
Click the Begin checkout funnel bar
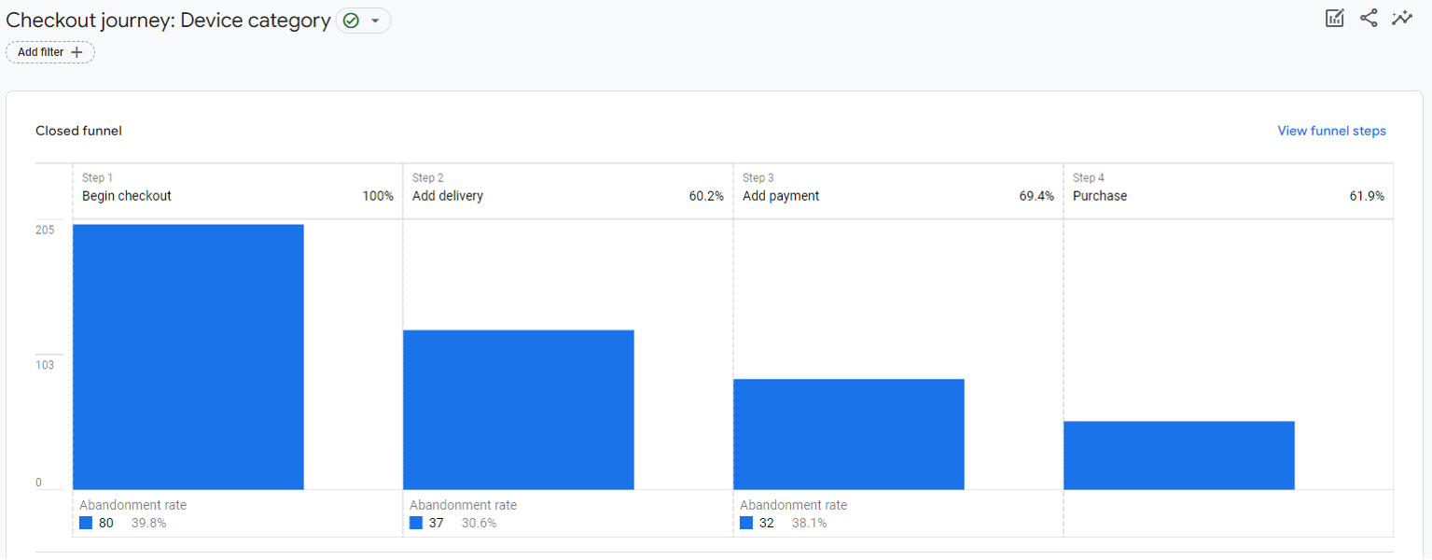click(188, 357)
